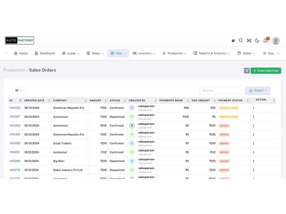The image size is (286, 214).
Task: Sort by Payments Made column
Action: pos(174,100)
